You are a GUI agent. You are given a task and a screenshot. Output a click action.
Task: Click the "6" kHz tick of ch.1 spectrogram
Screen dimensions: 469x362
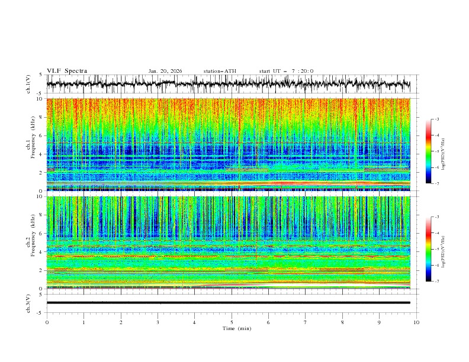[x=41, y=135]
